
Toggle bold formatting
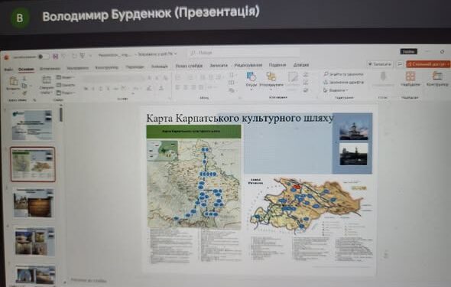pos(86,89)
